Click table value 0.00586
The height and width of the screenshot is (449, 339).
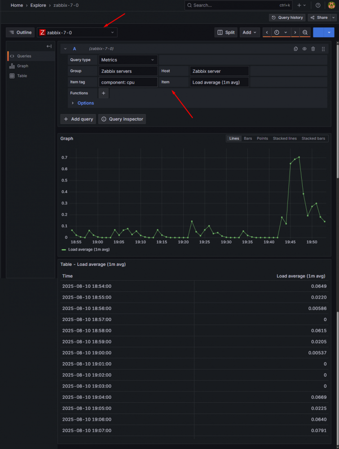click(x=317, y=308)
